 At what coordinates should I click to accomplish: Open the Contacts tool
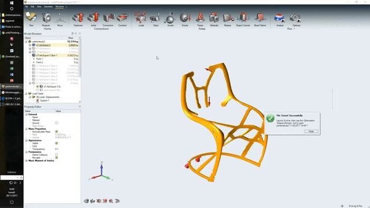tap(123, 18)
